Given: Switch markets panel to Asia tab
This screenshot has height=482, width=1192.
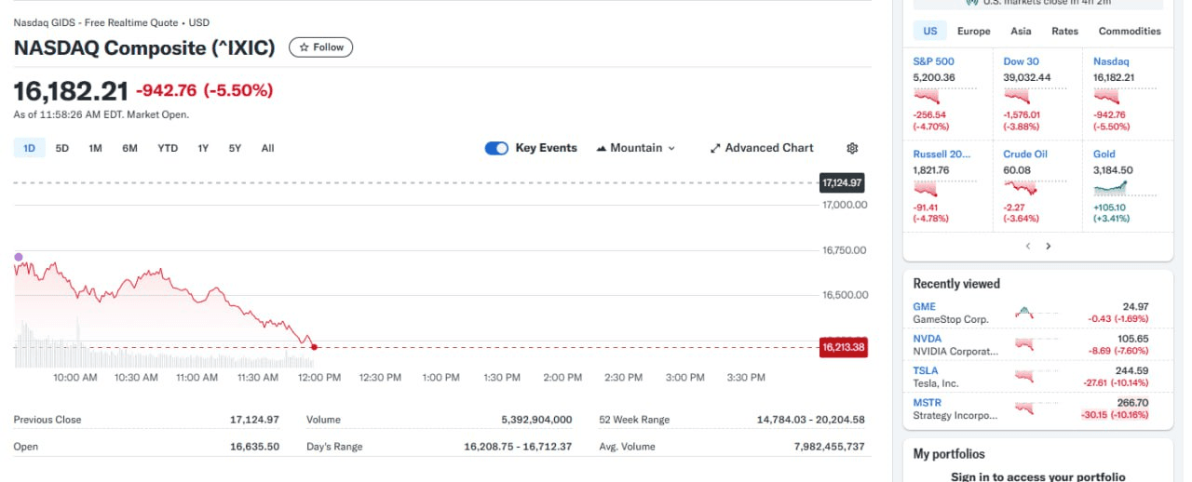Looking at the screenshot, I should [x=1021, y=31].
